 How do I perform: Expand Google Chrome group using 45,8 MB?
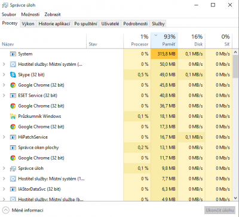coord(4,85)
